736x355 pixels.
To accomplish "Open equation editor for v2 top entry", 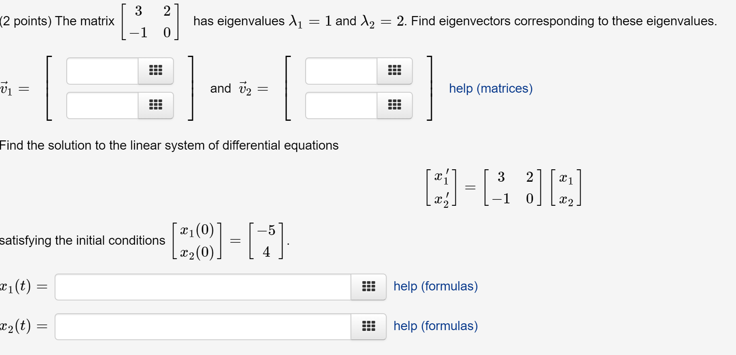I will (x=395, y=71).
